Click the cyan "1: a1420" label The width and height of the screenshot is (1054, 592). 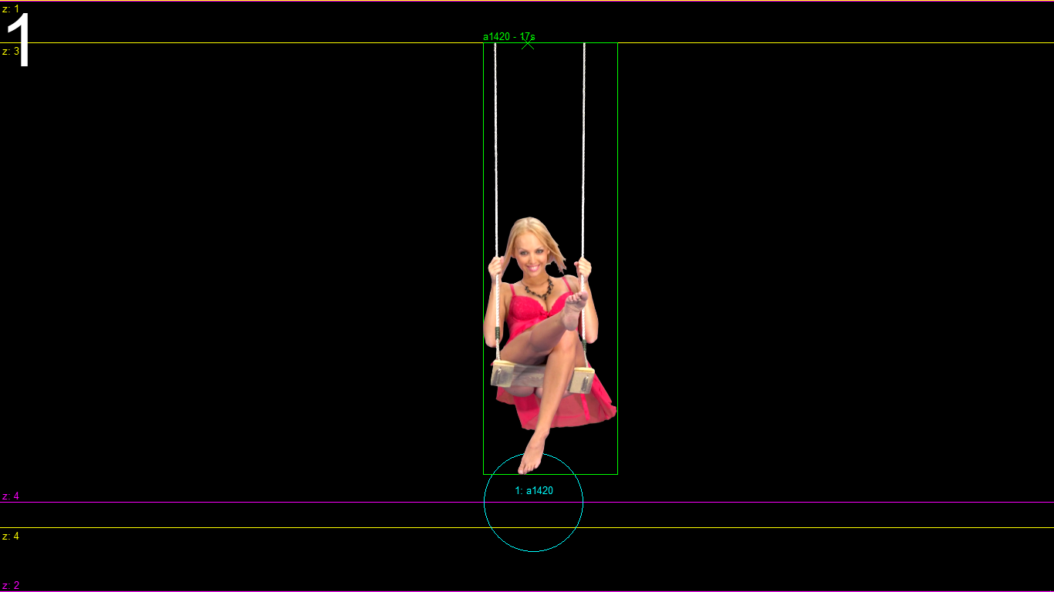[x=534, y=490]
